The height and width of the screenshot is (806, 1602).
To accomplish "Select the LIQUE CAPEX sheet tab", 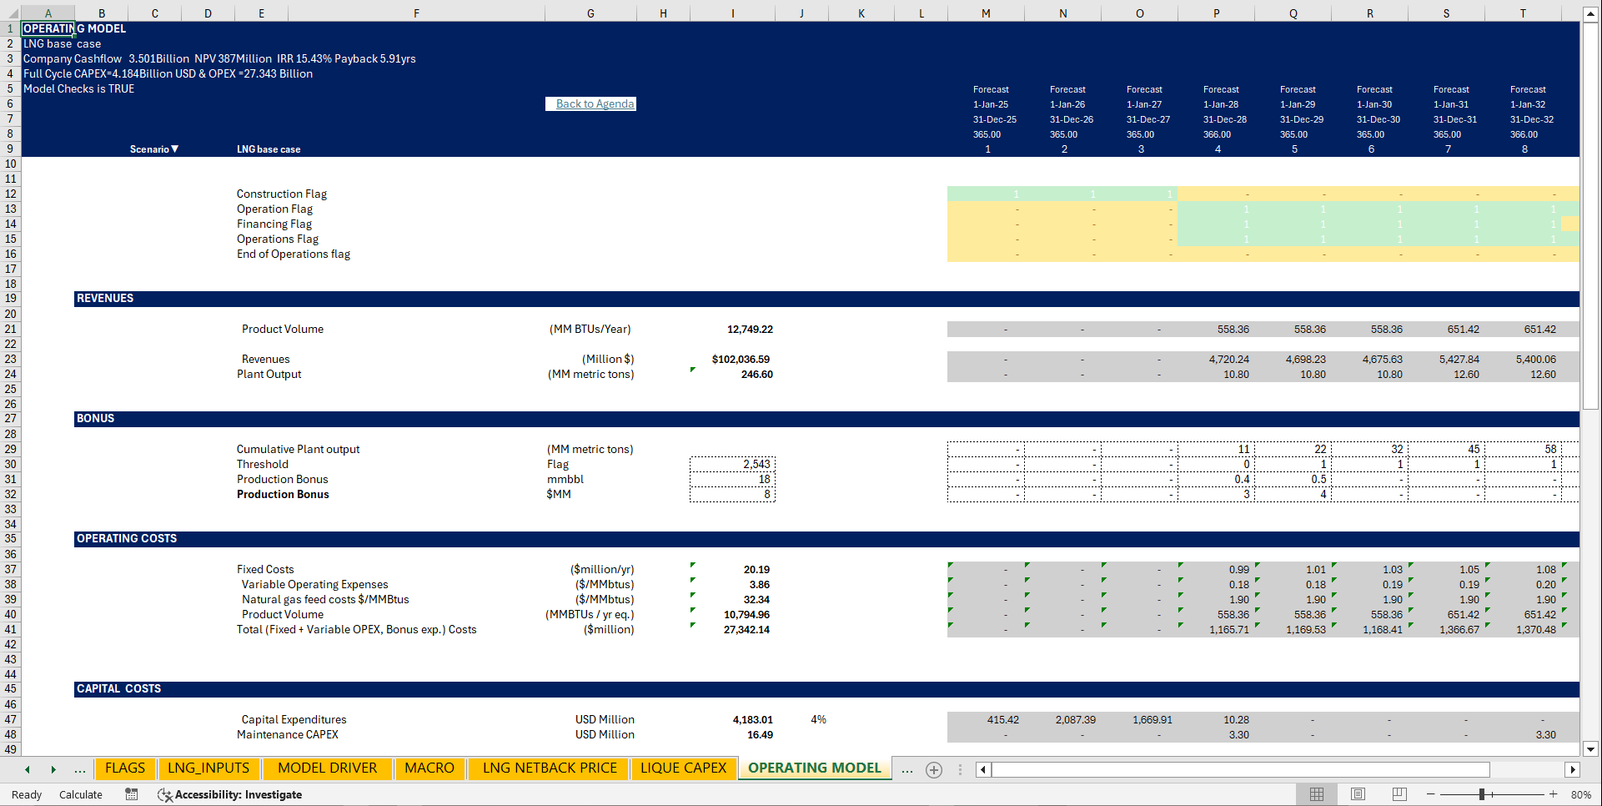I will pos(684,768).
